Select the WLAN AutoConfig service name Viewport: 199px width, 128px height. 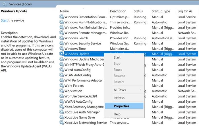pyautogui.click(x=78, y=75)
